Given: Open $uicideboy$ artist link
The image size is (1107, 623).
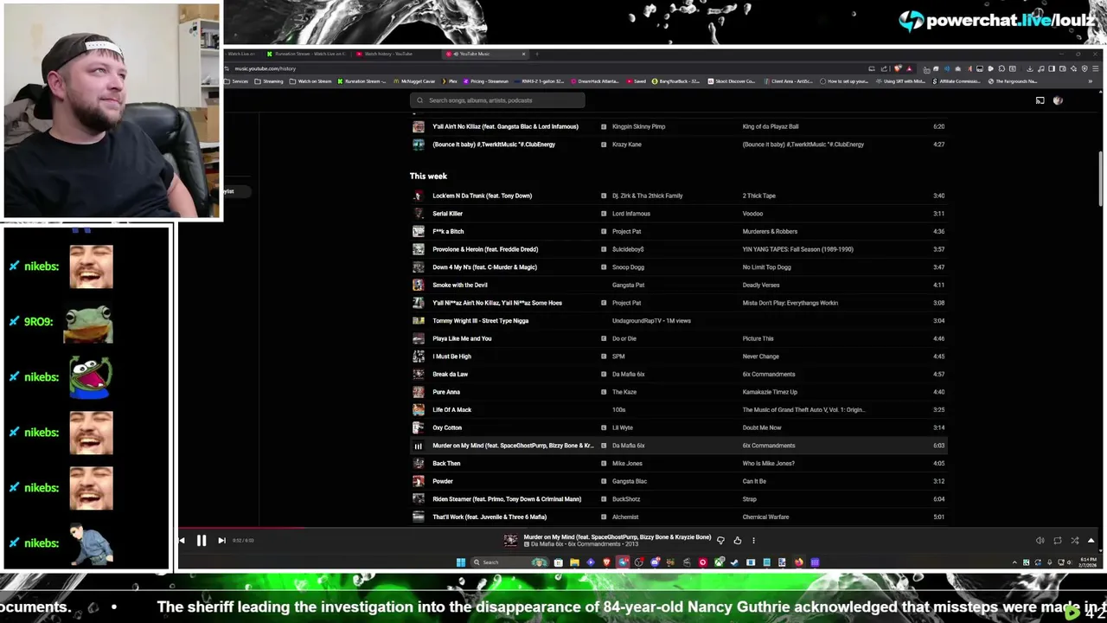Looking at the screenshot, I should coord(628,249).
